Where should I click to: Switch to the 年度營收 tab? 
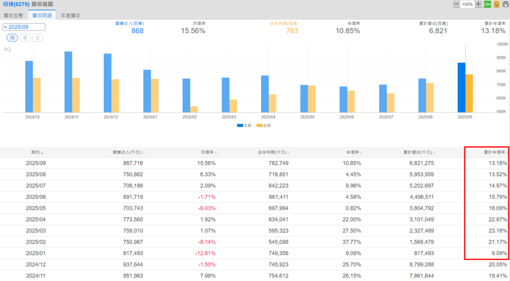pyautogui.click(x=71, y=15)
